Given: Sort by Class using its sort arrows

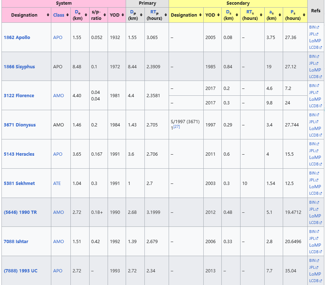Looking at the screenshot, I should pyautogui.click(x=68, y=15).
